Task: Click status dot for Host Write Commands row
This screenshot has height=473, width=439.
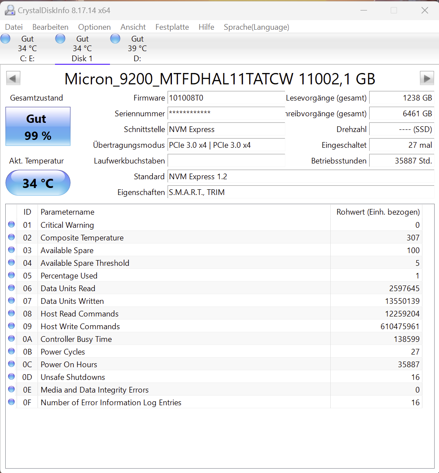Action: coord(11,326)
